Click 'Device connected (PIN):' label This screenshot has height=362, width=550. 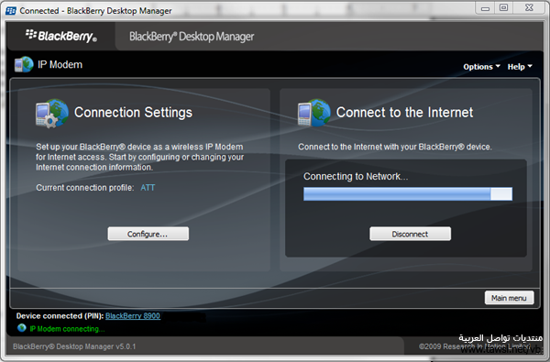pyautogui.click(x=60, y=315)
